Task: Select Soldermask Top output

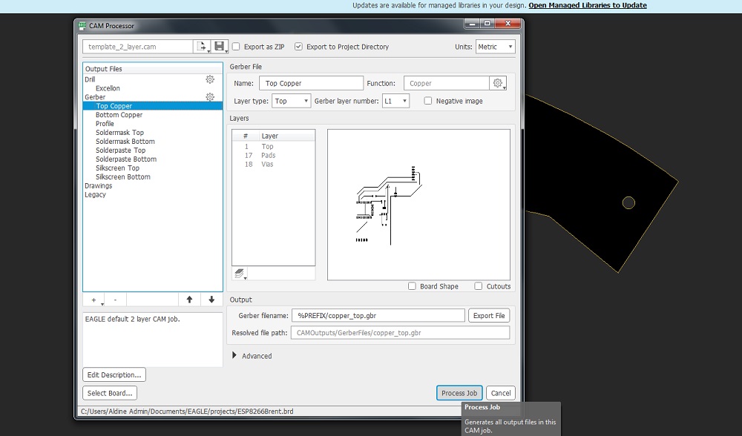Action: click(119, 133)
